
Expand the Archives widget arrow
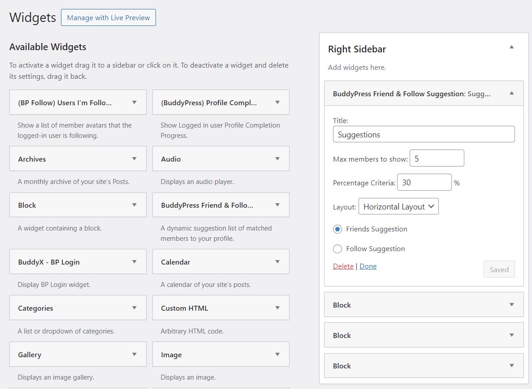pos(134,159)
